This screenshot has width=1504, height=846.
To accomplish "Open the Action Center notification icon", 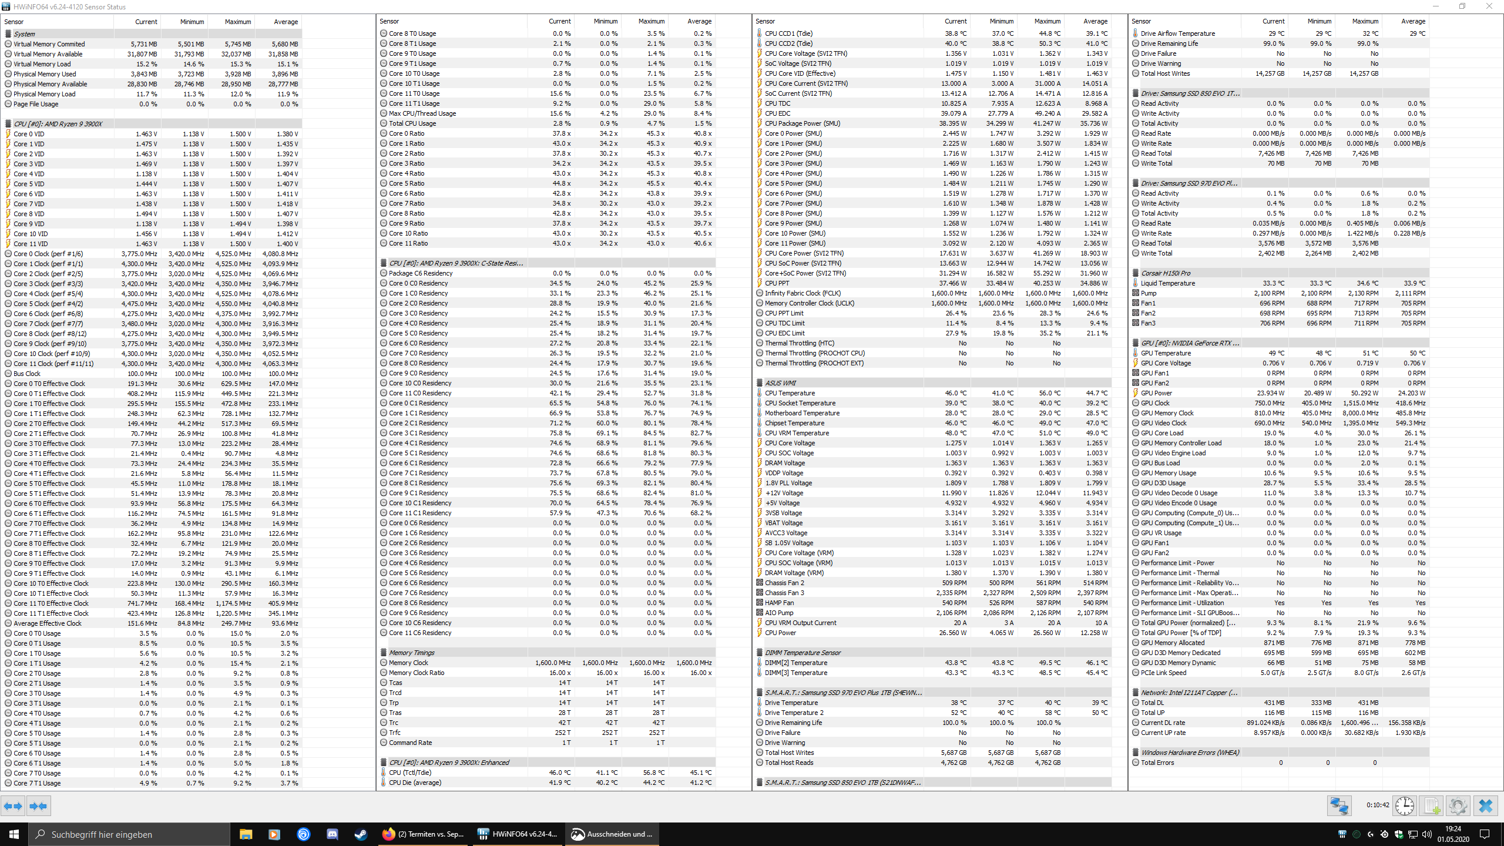I will (x=1485, y=834).
